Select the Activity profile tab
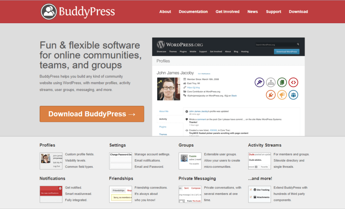The width and height of the screenshot is (345, 209). (x=163, y=119)
